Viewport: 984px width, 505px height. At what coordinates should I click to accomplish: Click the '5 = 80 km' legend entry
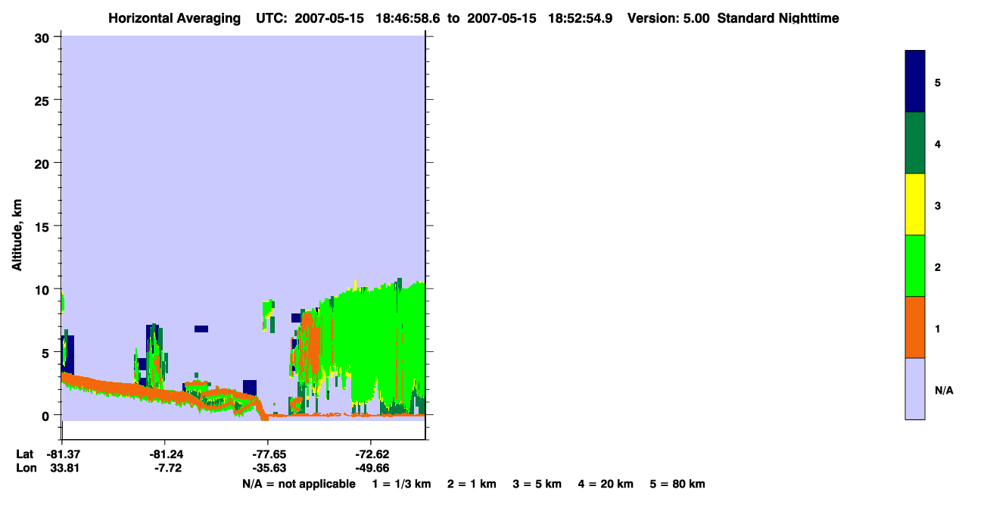point(677,484)
